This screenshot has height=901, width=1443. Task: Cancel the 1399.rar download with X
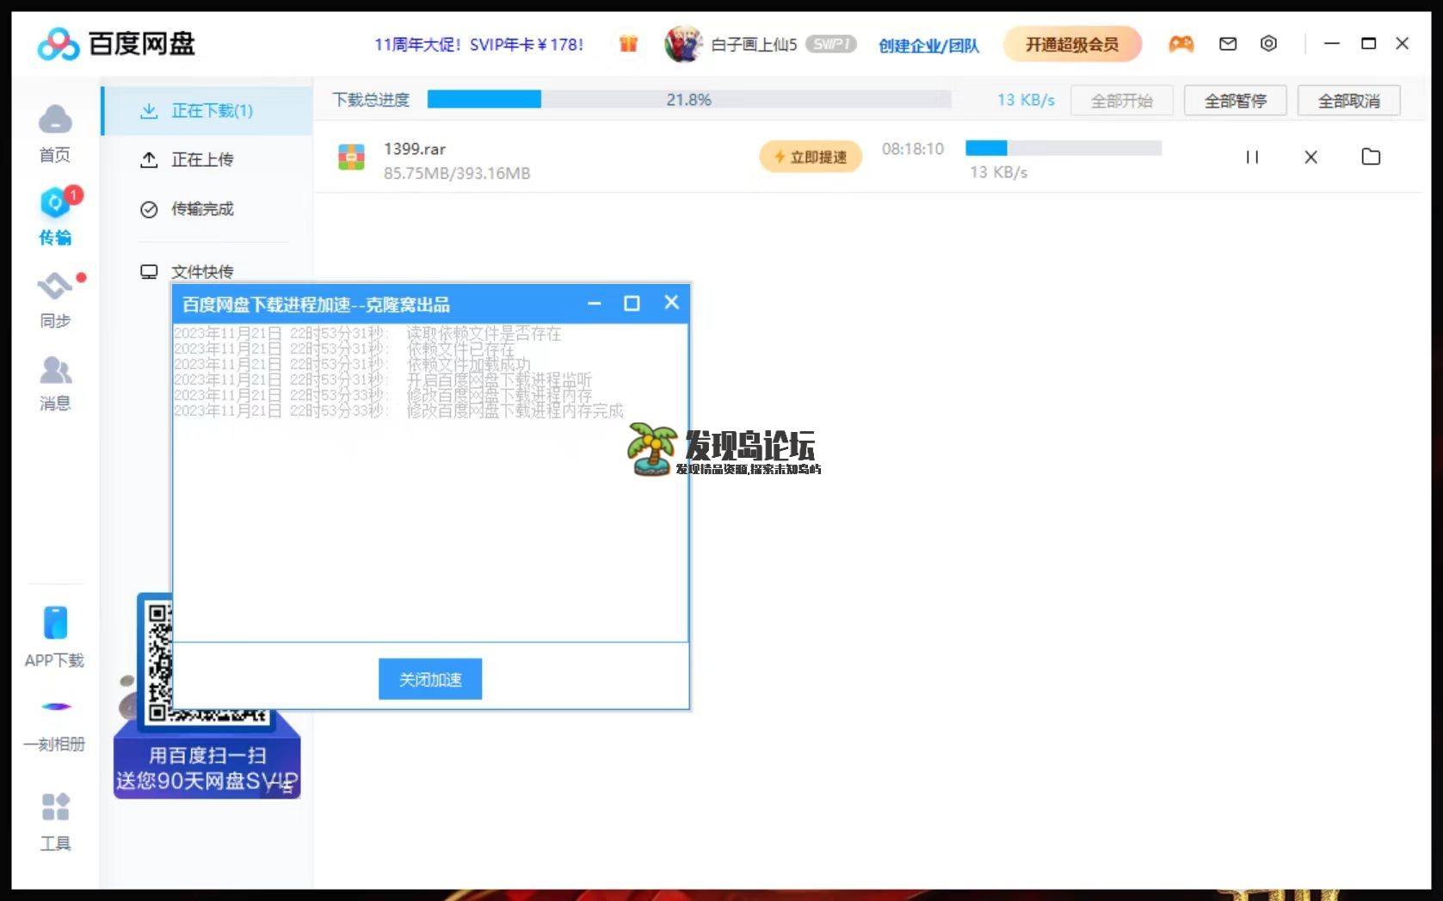click(x=1310, y=157)
